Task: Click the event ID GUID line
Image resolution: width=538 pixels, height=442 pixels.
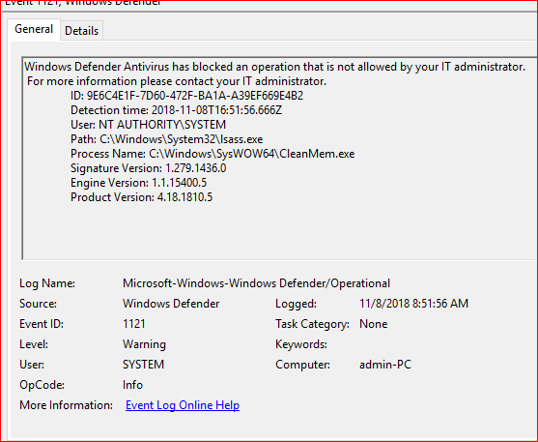Action: tap(187, 96)
